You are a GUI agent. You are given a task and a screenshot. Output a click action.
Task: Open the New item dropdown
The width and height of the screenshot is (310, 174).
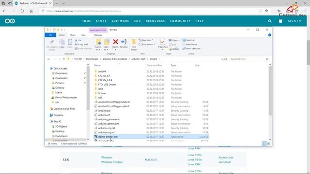[146, 40]
